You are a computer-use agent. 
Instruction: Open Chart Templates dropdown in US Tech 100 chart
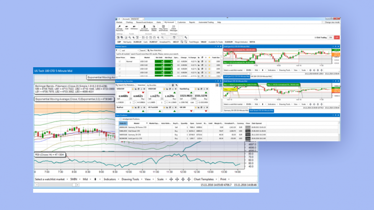(205, 179)
